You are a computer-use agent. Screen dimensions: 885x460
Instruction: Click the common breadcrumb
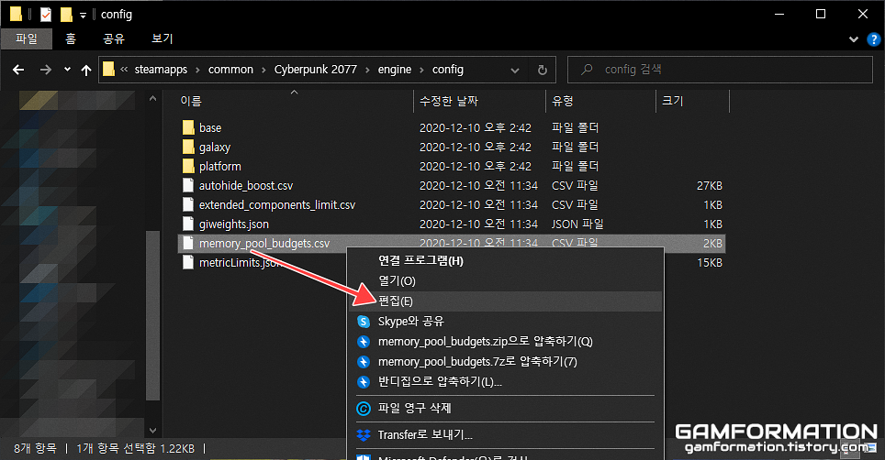pyautogui.click(x=230, y=70)
